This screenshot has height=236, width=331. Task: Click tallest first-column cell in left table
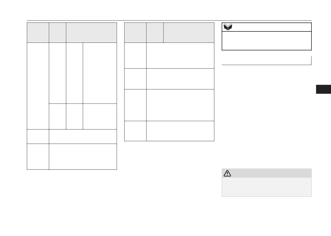tap(38, 86)
